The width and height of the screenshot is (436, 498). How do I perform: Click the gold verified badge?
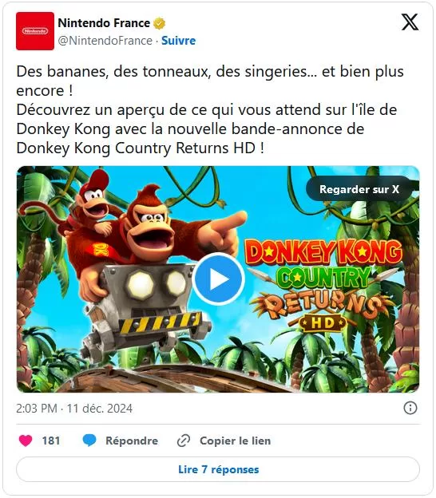[x=159, y=23]
